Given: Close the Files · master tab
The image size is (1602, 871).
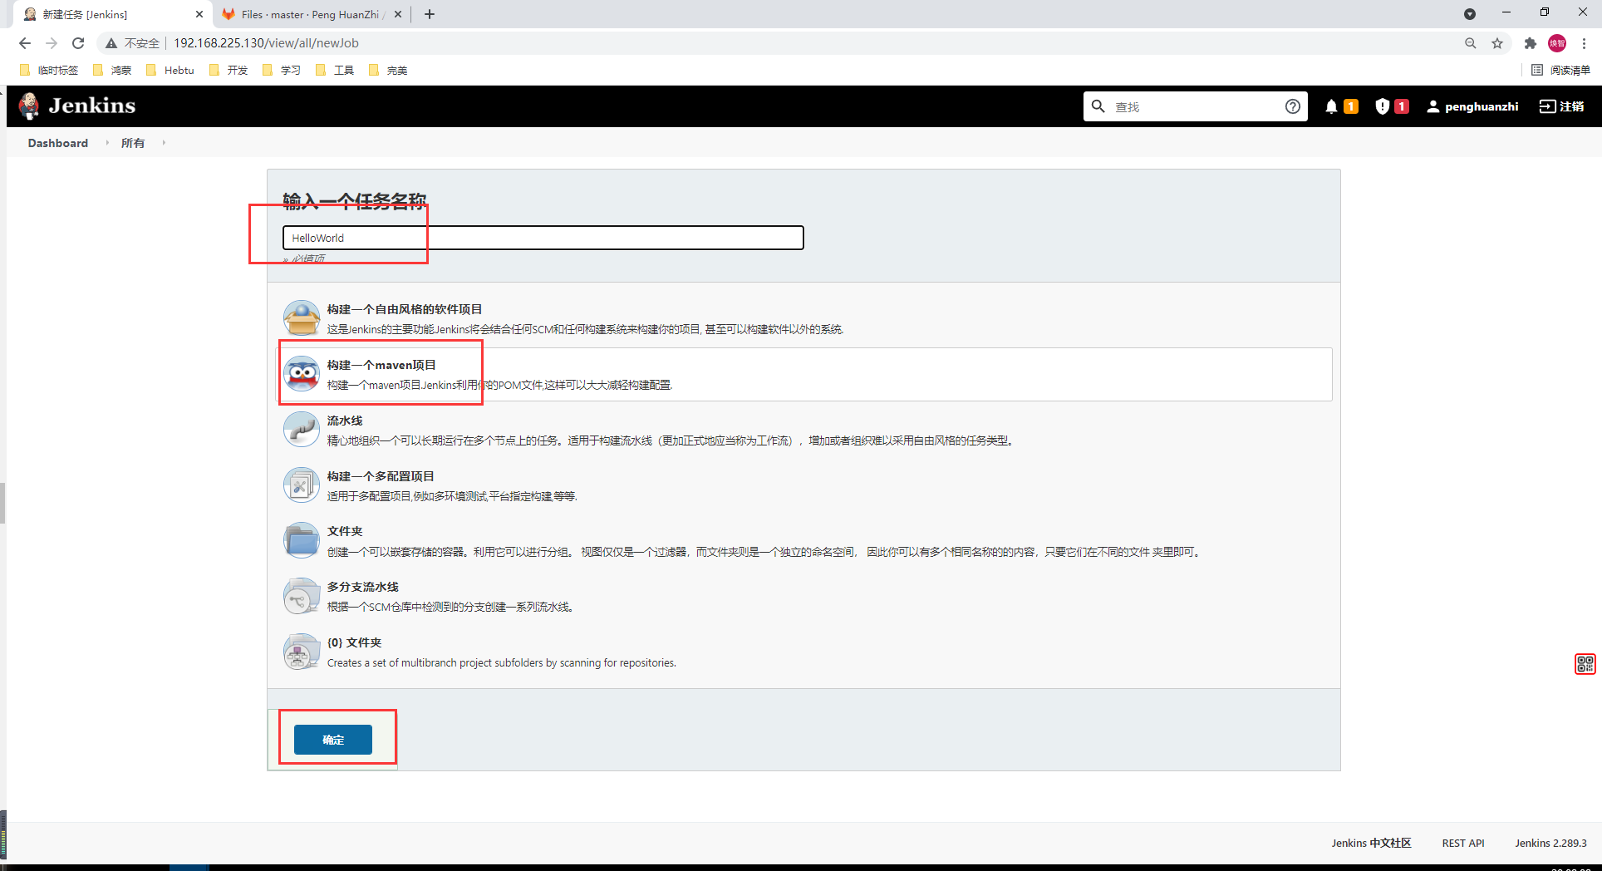Looking at the screenshot, I should click(398, 14).
